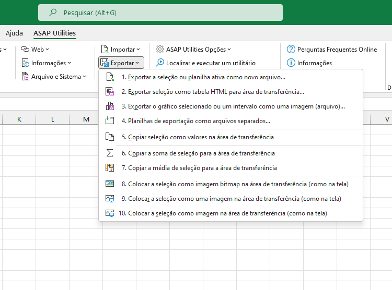Select column K header
This screenshot has width=392, height=290.
(19, 119)
